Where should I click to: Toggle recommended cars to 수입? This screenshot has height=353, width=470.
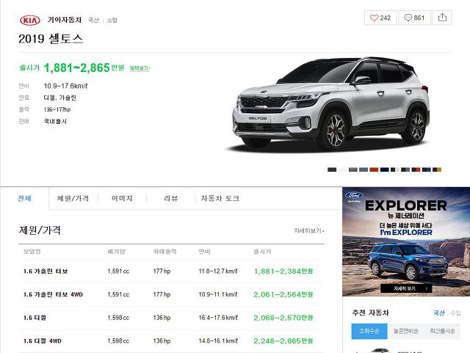455,313
